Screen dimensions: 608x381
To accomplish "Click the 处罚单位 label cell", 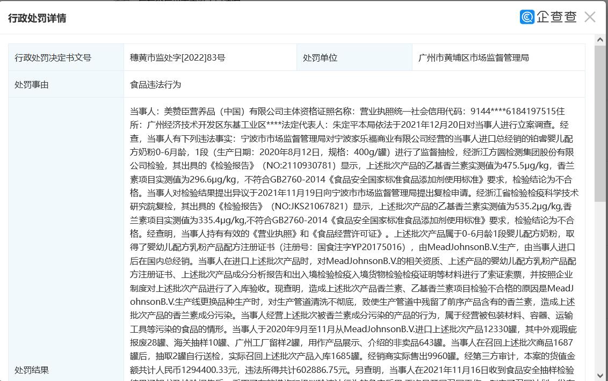I will [x=354, y=57].
